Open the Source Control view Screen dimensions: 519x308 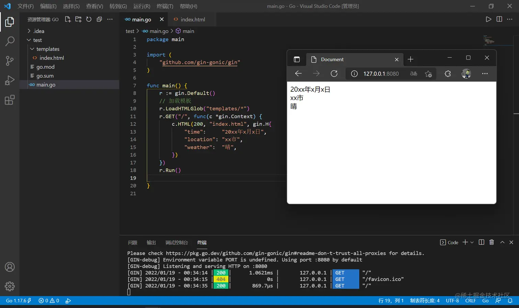coord(10,61)
